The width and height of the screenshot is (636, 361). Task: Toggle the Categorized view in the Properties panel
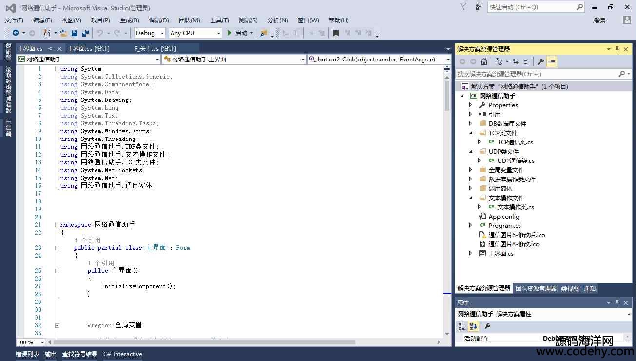(462, 326)
